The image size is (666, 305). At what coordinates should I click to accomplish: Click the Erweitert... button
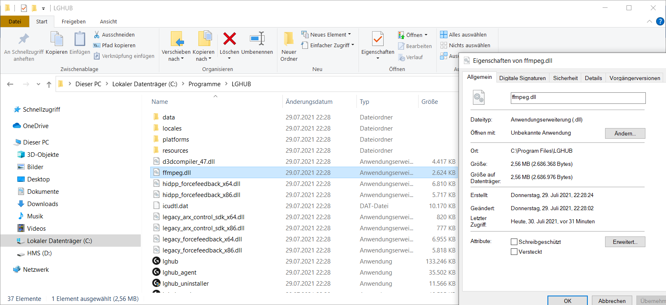[625, 242]
